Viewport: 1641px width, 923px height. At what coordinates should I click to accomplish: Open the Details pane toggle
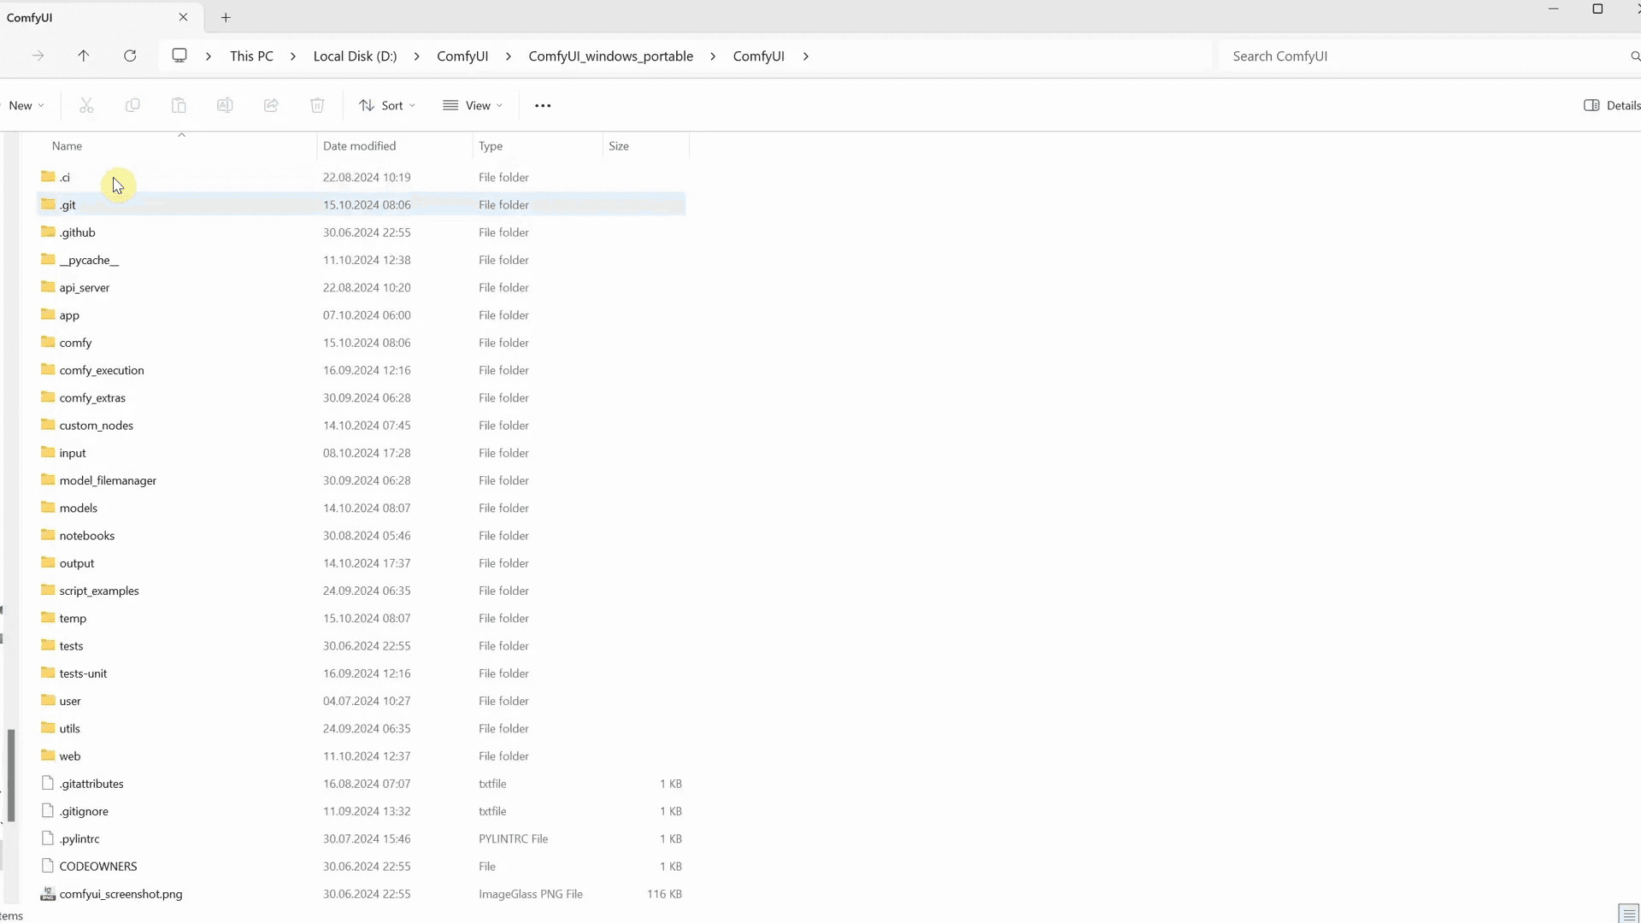coord(1612,105)
